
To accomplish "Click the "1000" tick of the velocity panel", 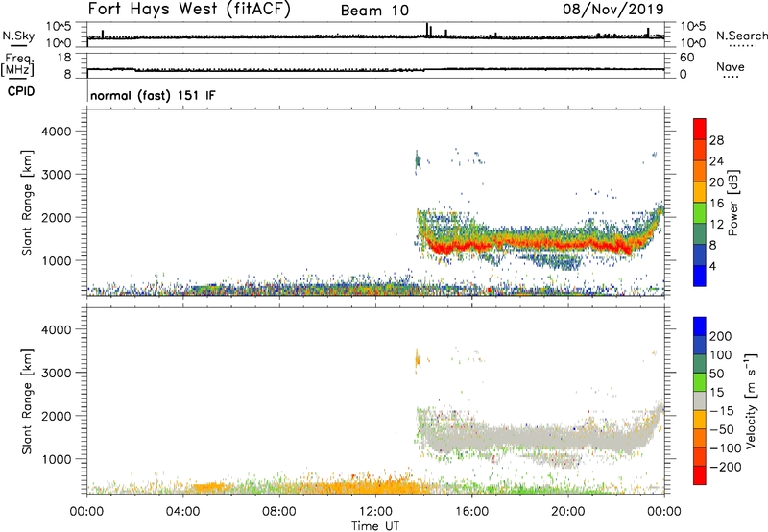I will (57, 459).
